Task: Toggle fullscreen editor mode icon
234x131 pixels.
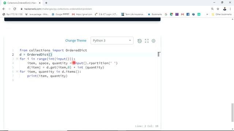Action: (147, 41)
